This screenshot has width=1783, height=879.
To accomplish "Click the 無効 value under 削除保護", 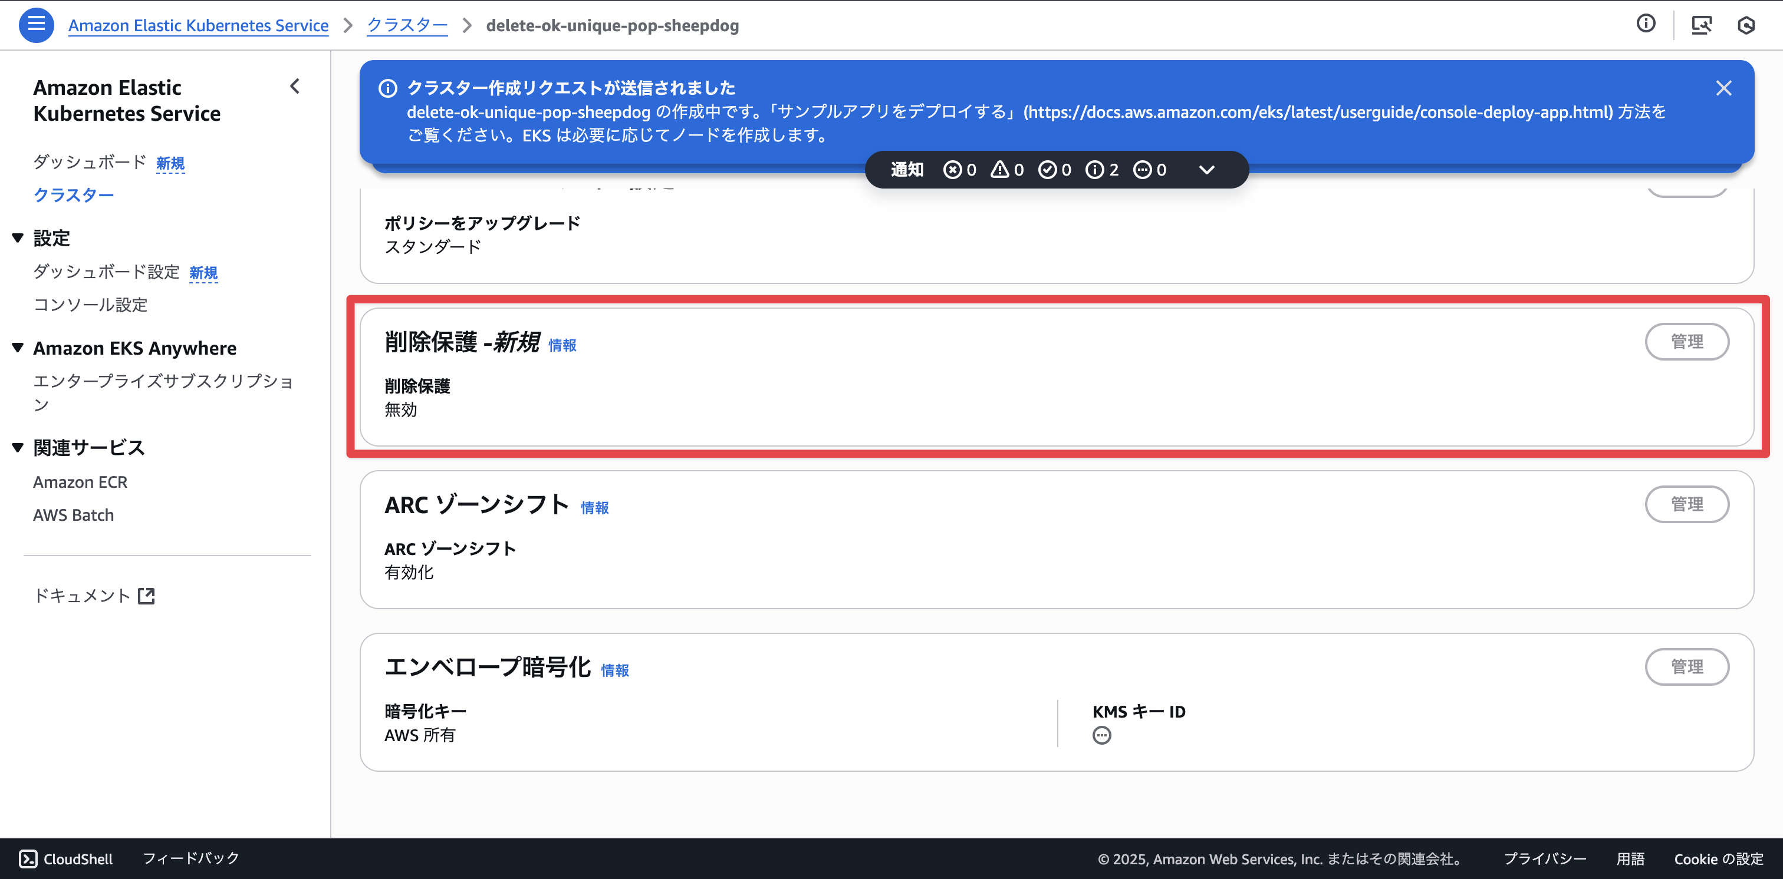I will point(401,409).
